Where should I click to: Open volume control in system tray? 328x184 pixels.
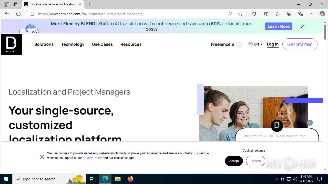tap(295, 179)
